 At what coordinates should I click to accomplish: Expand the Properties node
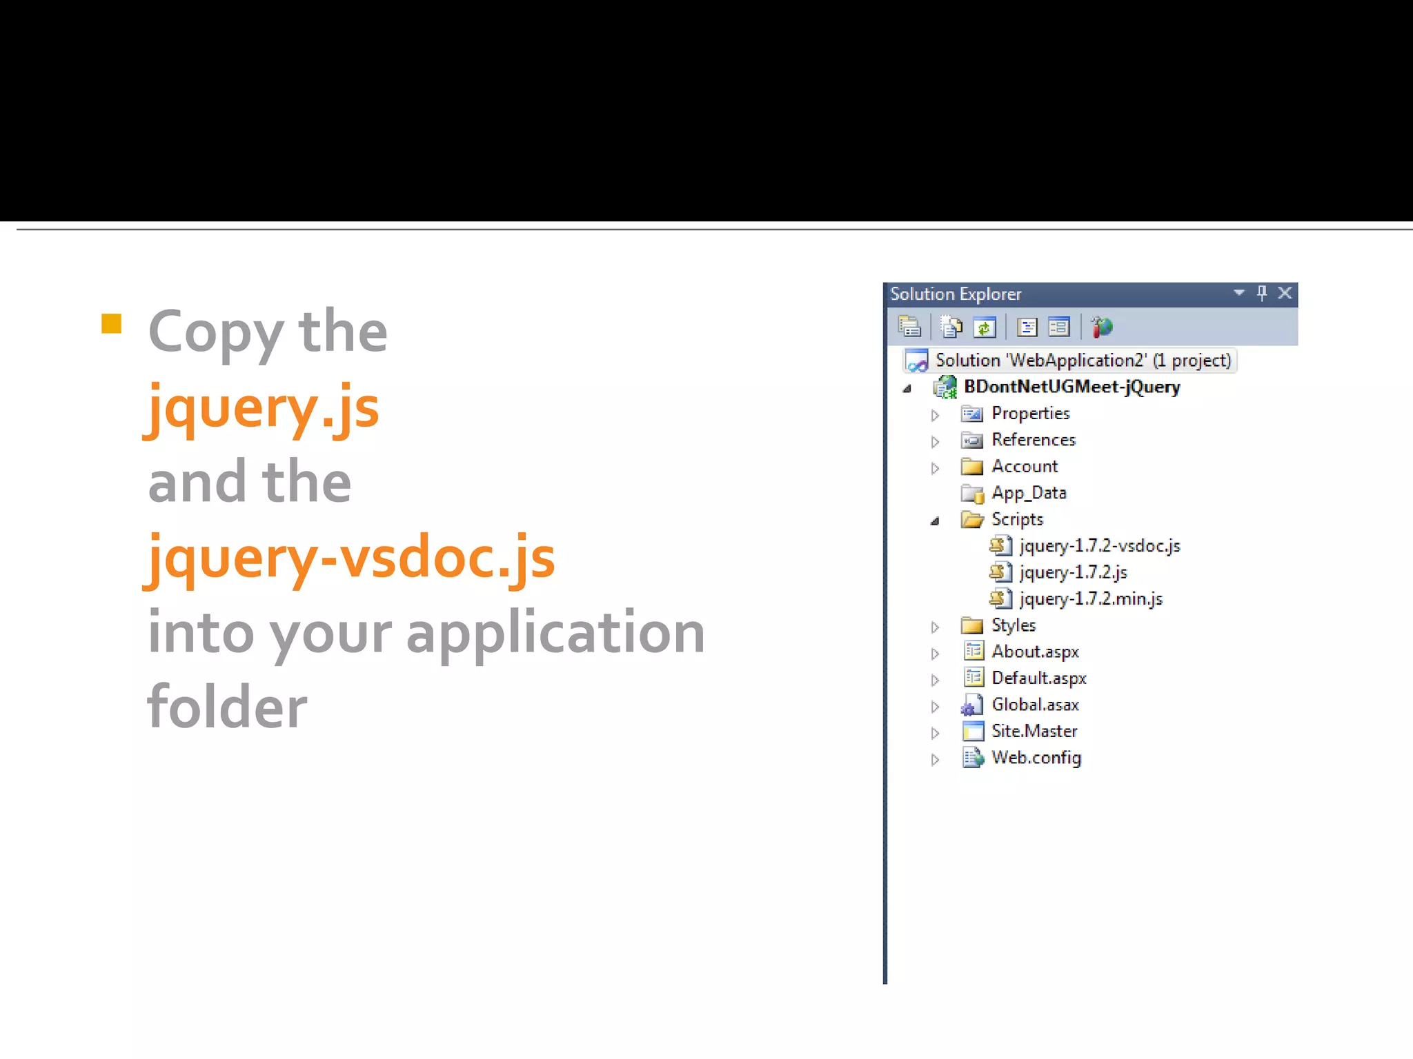click(935, 415)
